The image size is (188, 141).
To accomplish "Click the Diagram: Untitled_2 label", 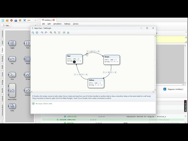I will click(175, 89).
